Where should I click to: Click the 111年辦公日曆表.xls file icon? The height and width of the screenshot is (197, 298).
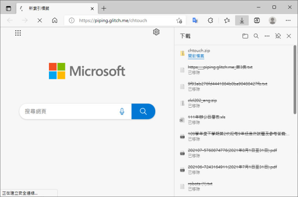tap(182, 120)
